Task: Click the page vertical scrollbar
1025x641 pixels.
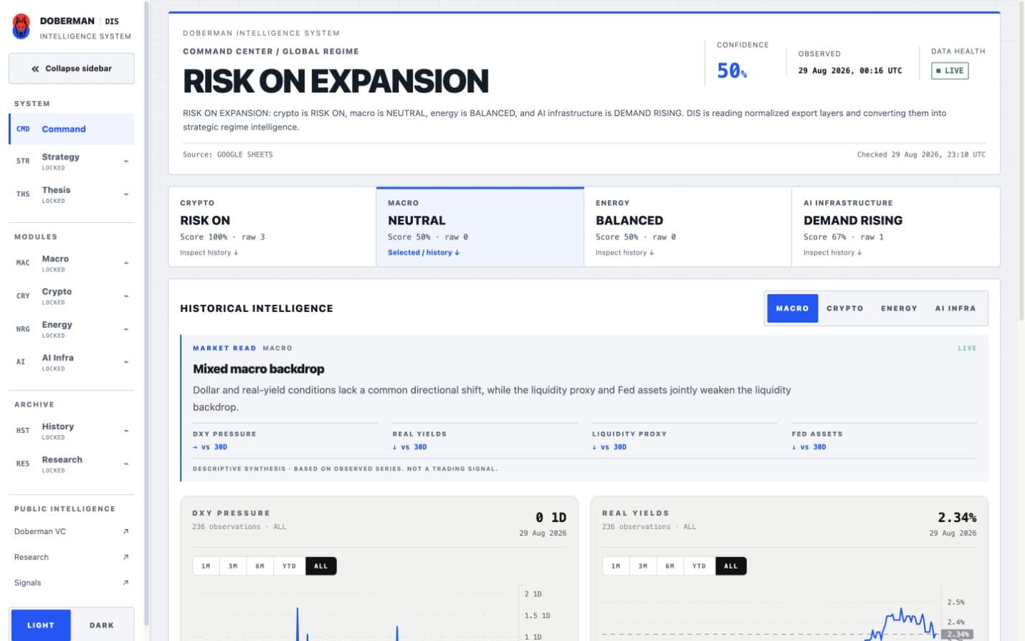Action: (x=1021, y=161)
